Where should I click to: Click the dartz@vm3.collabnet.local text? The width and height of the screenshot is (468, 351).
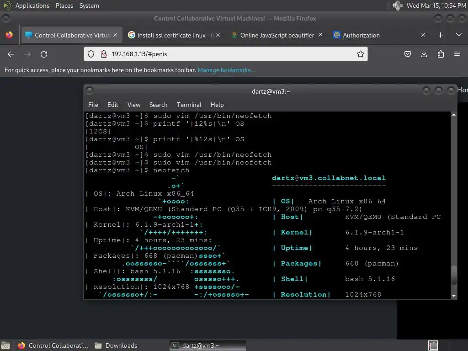tap(329, 178)
